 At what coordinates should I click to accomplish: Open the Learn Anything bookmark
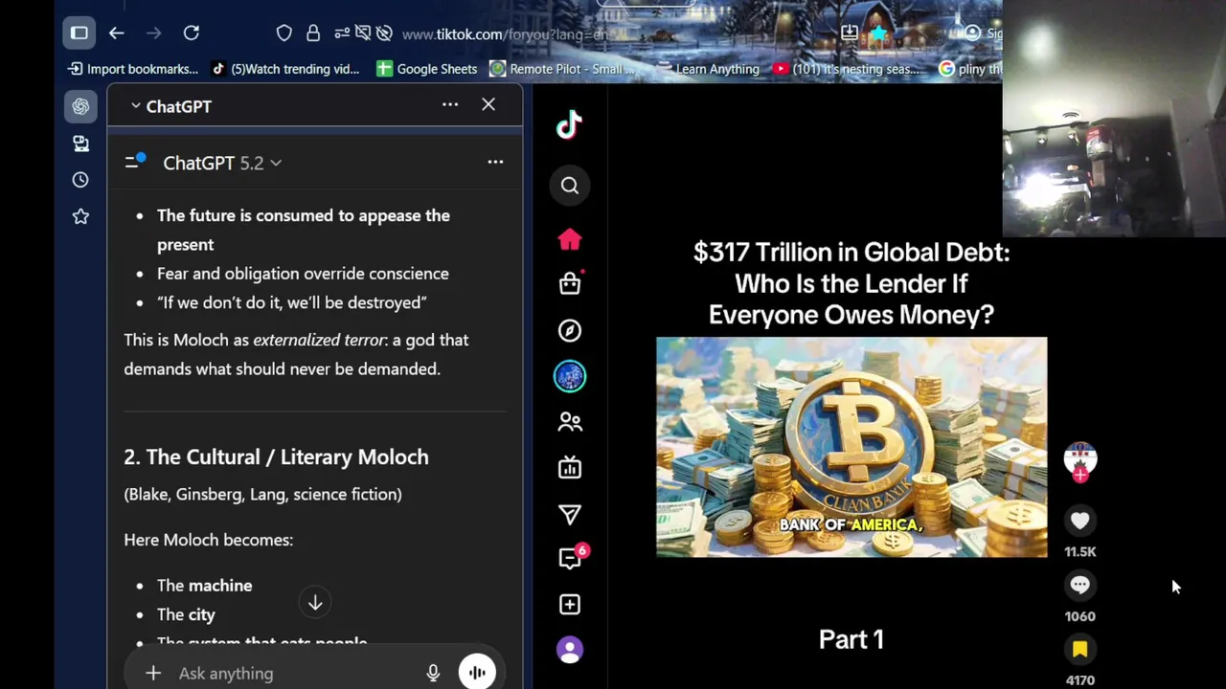[x=709, y=69]
